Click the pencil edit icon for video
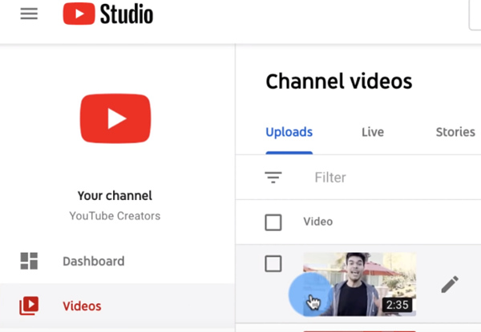 [x=450, y=284]
